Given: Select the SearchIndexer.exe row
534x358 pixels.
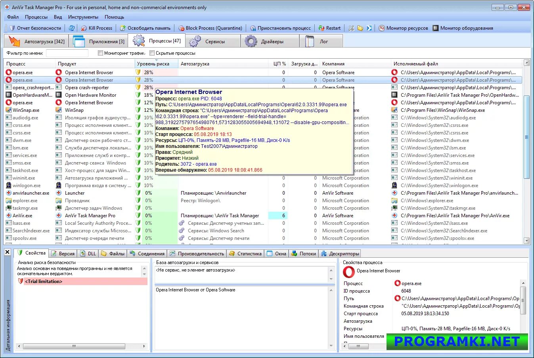Looking at the screenshot, I should (263, 231).
